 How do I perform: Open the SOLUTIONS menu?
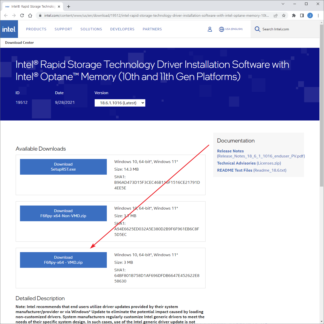91,29
